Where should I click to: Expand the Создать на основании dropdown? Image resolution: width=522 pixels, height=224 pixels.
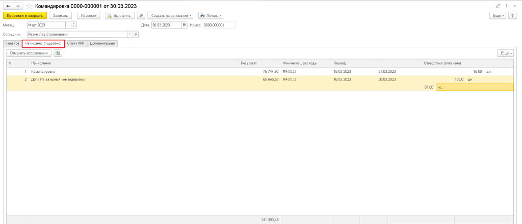[x=170, y=16]
